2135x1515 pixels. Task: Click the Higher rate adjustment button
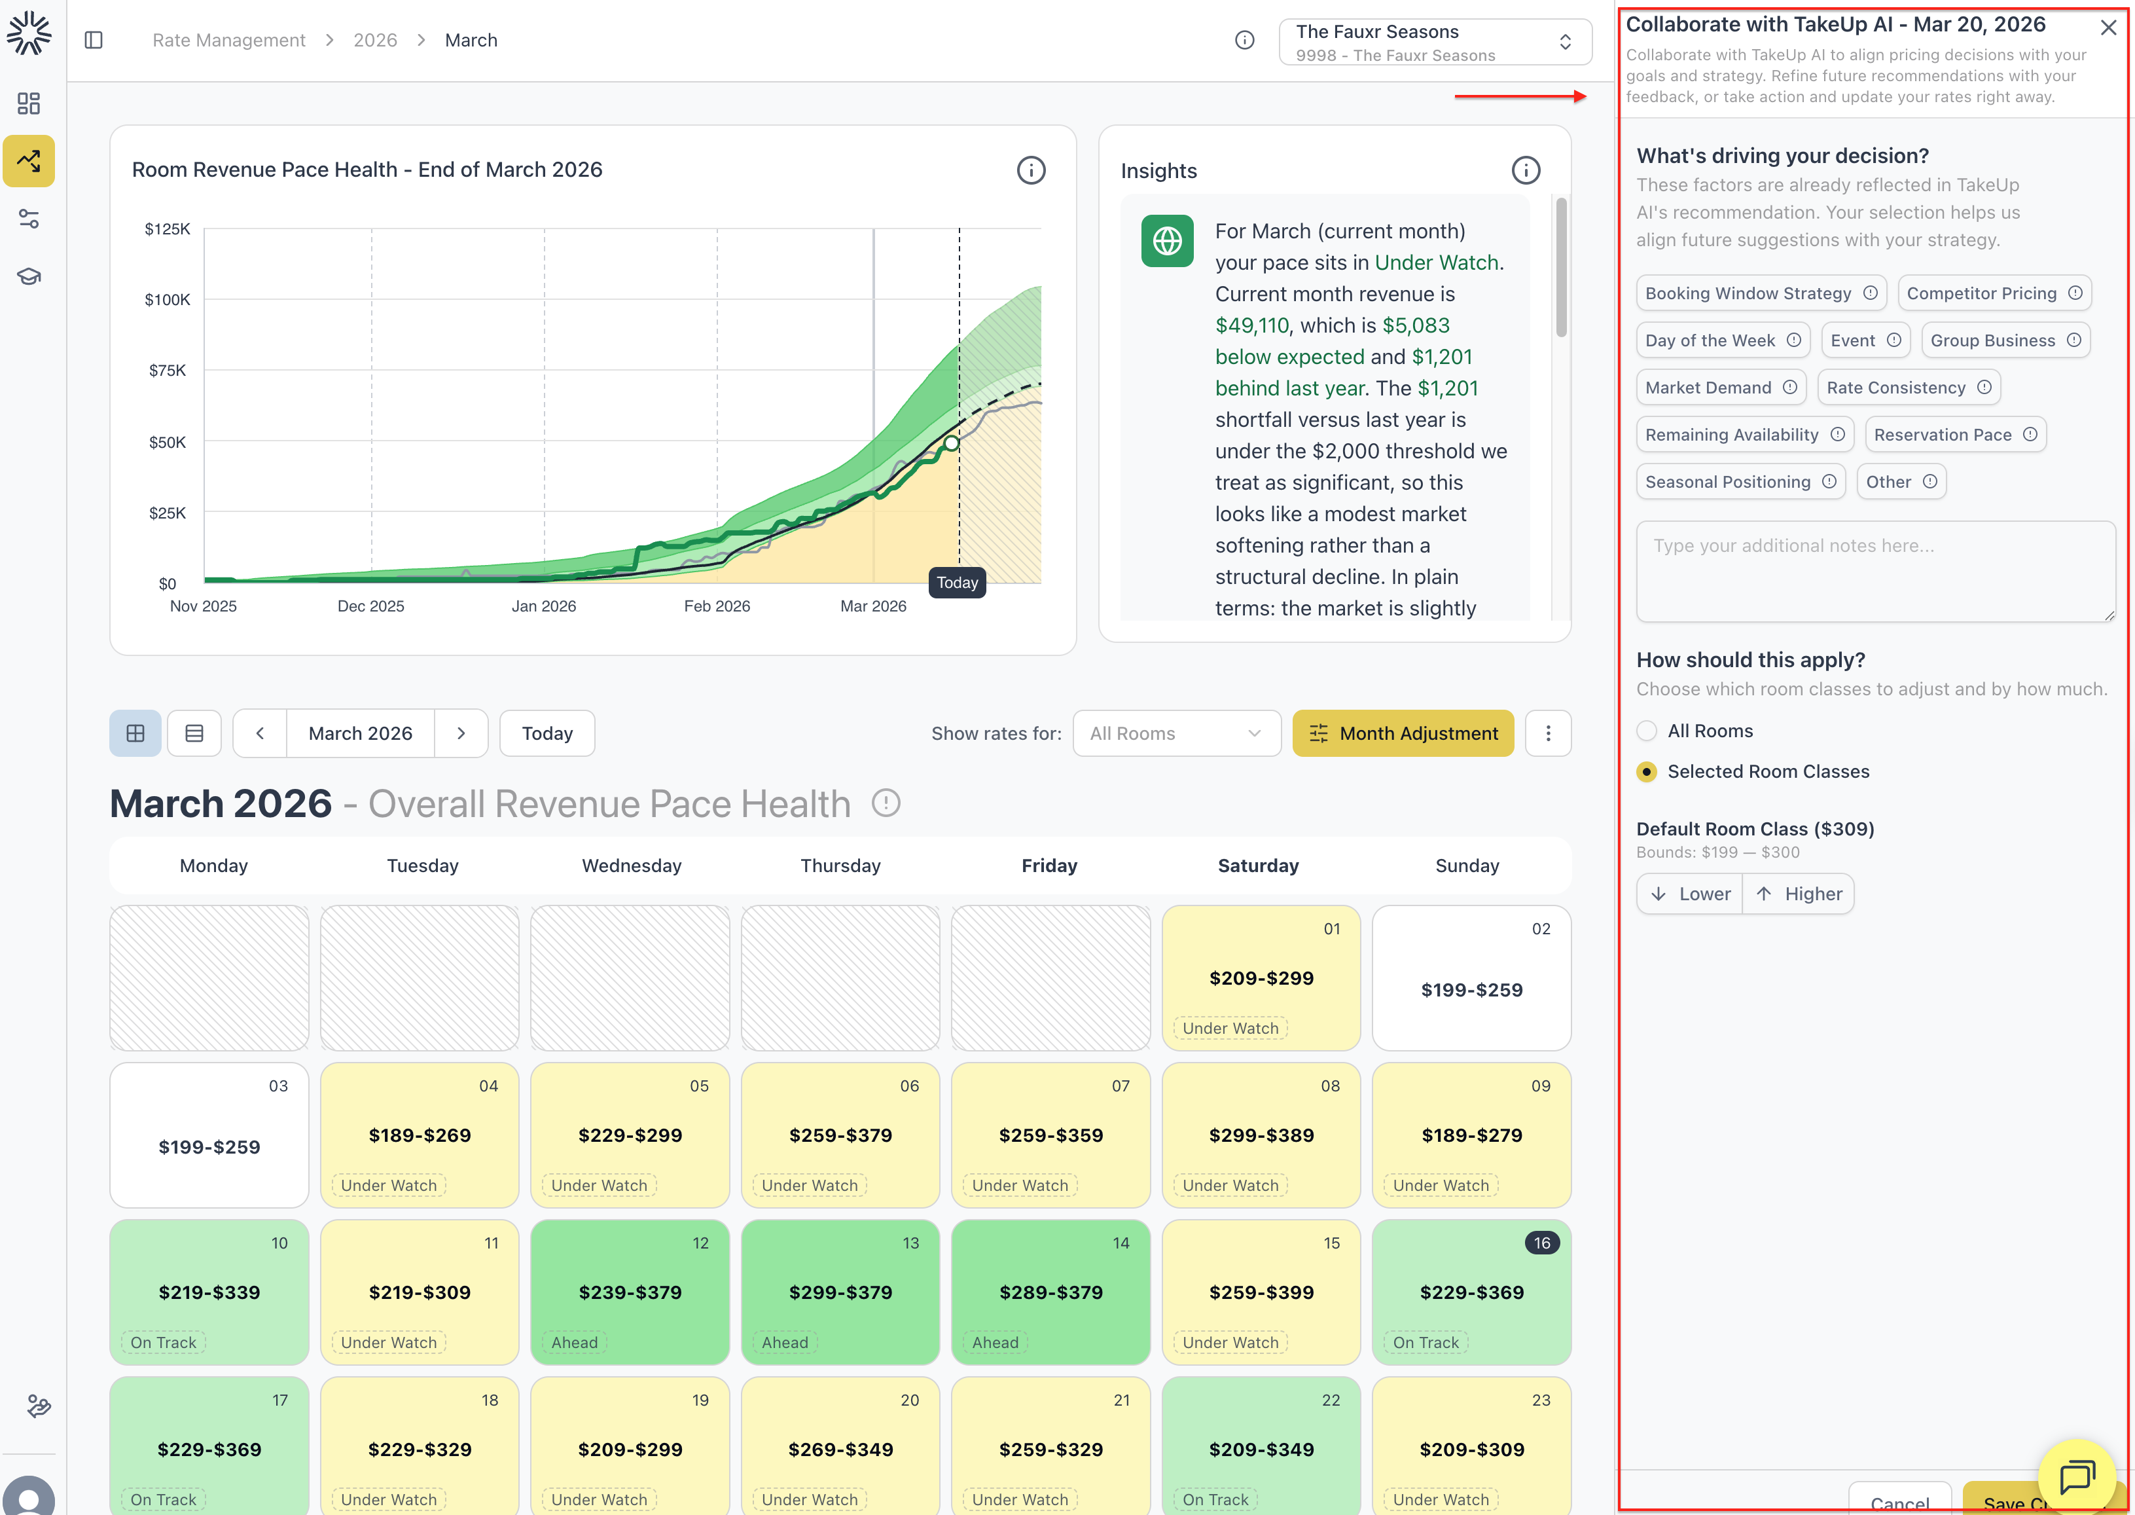[1799, 894]
